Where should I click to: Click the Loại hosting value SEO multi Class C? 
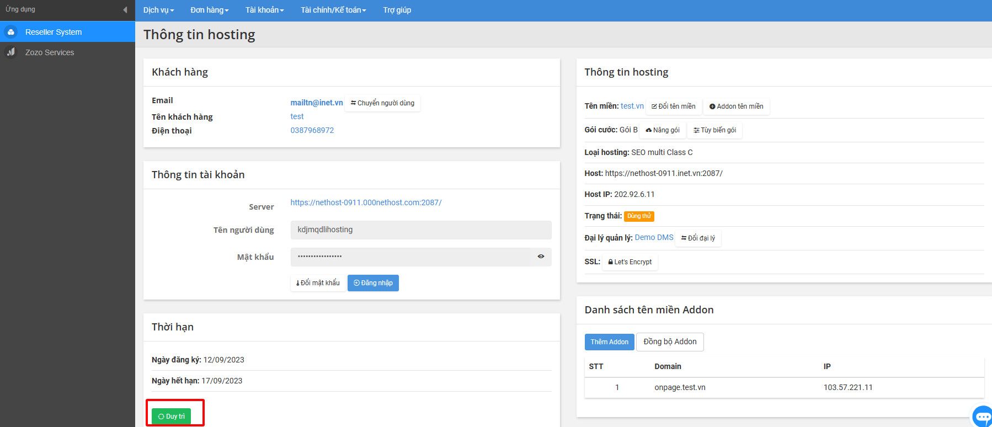click(662, 152)
